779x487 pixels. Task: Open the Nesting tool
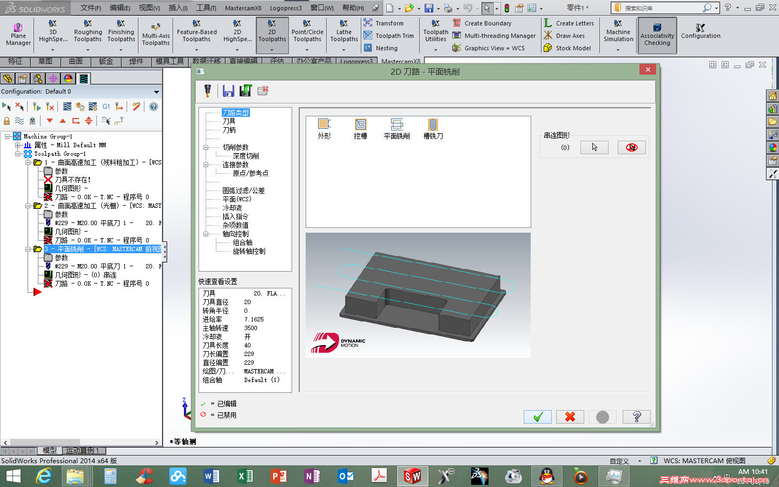pyautogui.click(x=380, y=48)
